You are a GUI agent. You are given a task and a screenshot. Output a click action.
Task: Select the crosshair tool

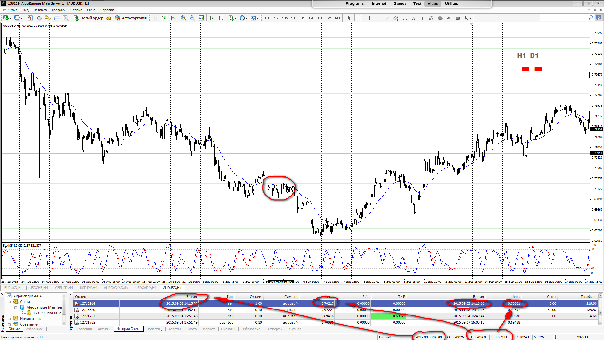[x=358, y=18]
